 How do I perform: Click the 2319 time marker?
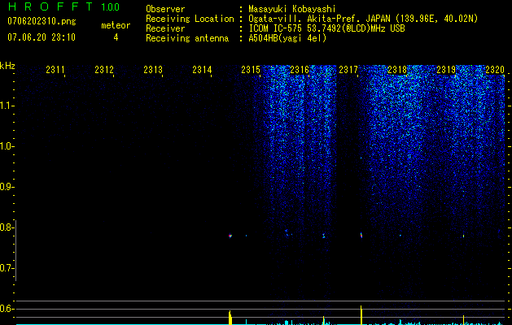[x=446, y=70]
